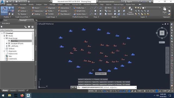Click the Line draw tool
Viewport: 174px width, 98px height.
pos(91,8)
